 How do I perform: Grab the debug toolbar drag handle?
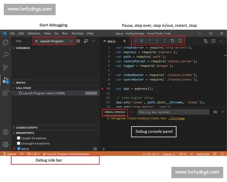[136, 41]
